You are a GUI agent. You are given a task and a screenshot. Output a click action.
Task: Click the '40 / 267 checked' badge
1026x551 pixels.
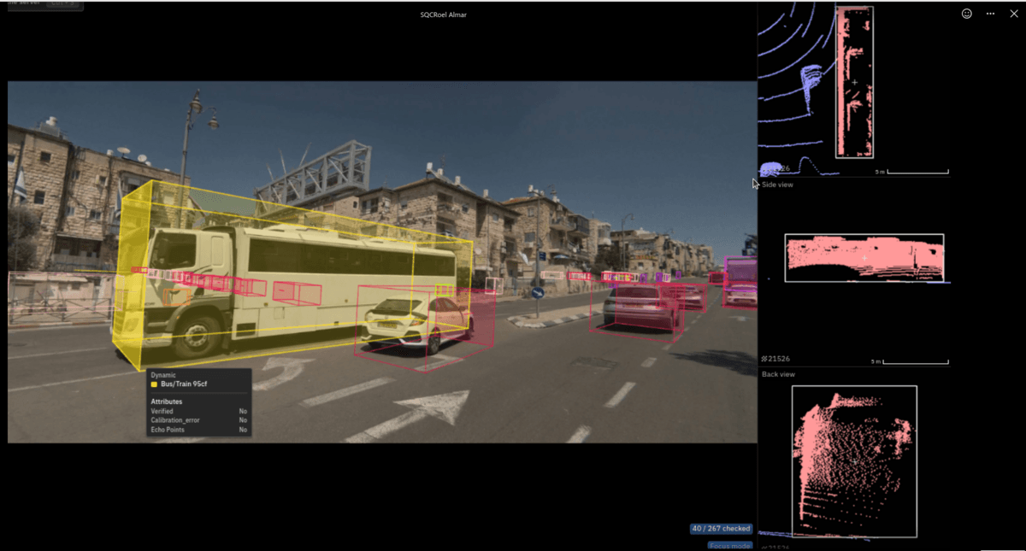722,529
